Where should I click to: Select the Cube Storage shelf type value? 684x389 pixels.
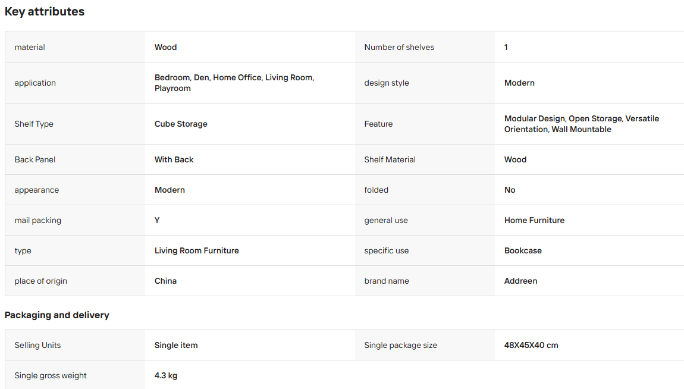coord(181,124)
